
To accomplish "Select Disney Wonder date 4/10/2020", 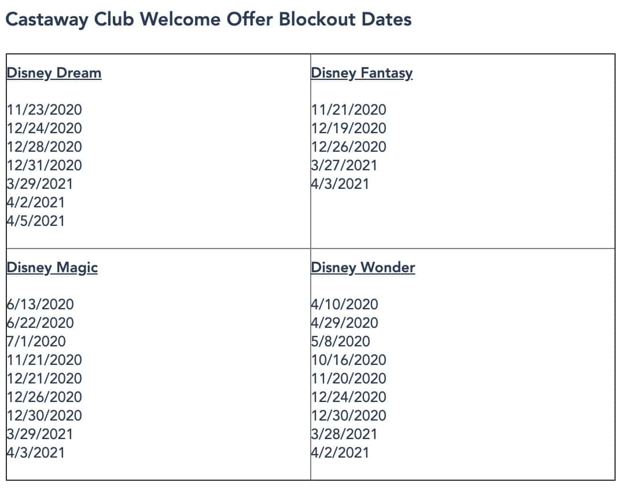I will pyautogui.click(x=345, y=305).
